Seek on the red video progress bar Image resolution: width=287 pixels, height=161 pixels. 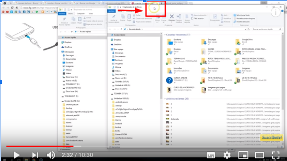pyautogui.click(x=40, y=146)
